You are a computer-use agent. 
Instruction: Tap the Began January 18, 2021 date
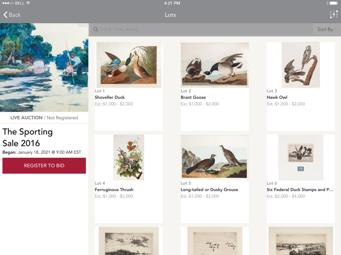[x=42, y=152]
